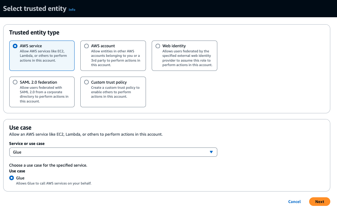
Task: Click the 'Trusted entity type' heading
Action: (x=34, y=32)
